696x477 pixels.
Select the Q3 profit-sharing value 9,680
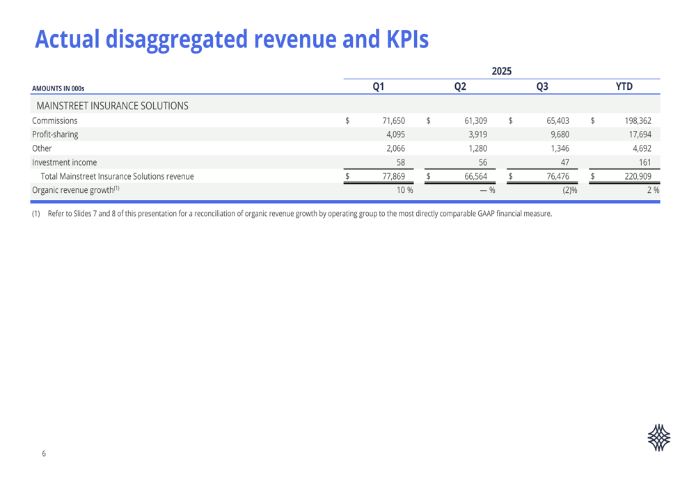(560, 134)
